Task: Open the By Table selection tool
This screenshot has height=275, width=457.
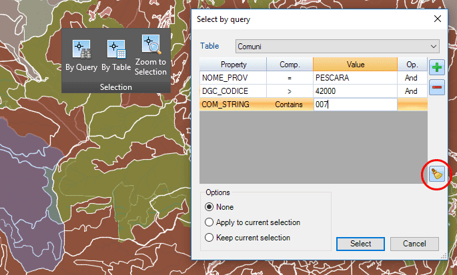Action: point(116,55)
